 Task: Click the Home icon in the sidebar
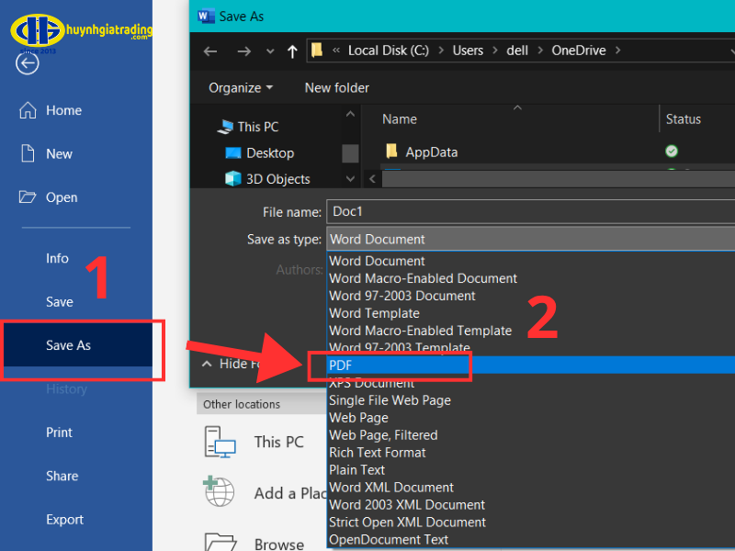[x=28, y=110]
